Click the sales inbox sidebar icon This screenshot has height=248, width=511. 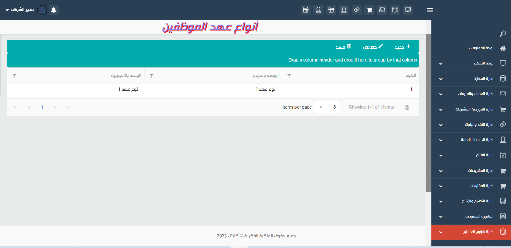503,94
